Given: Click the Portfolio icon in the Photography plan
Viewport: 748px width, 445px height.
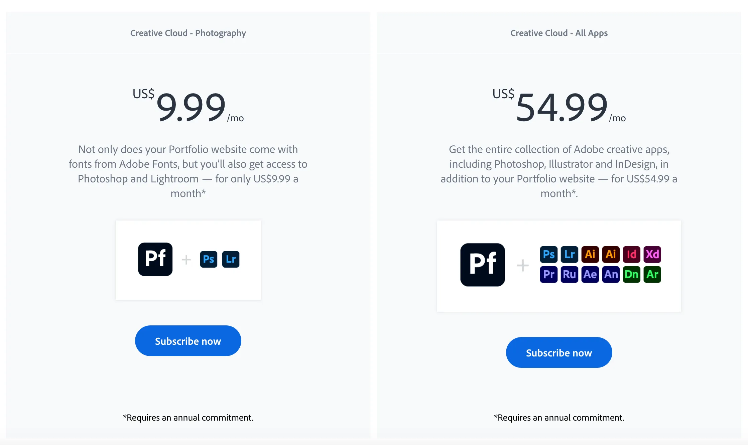Looking at the screenshot, I should [155, 259].
